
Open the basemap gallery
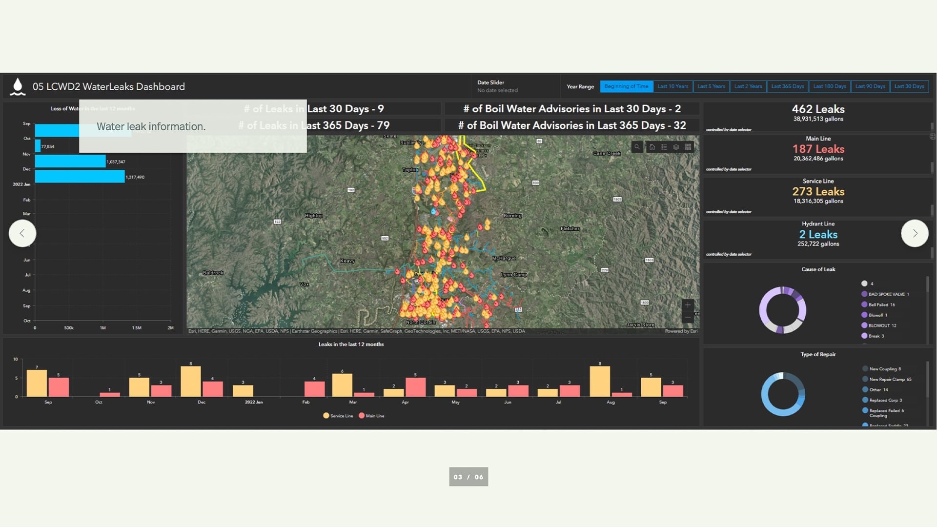click(x=688, y=147)
